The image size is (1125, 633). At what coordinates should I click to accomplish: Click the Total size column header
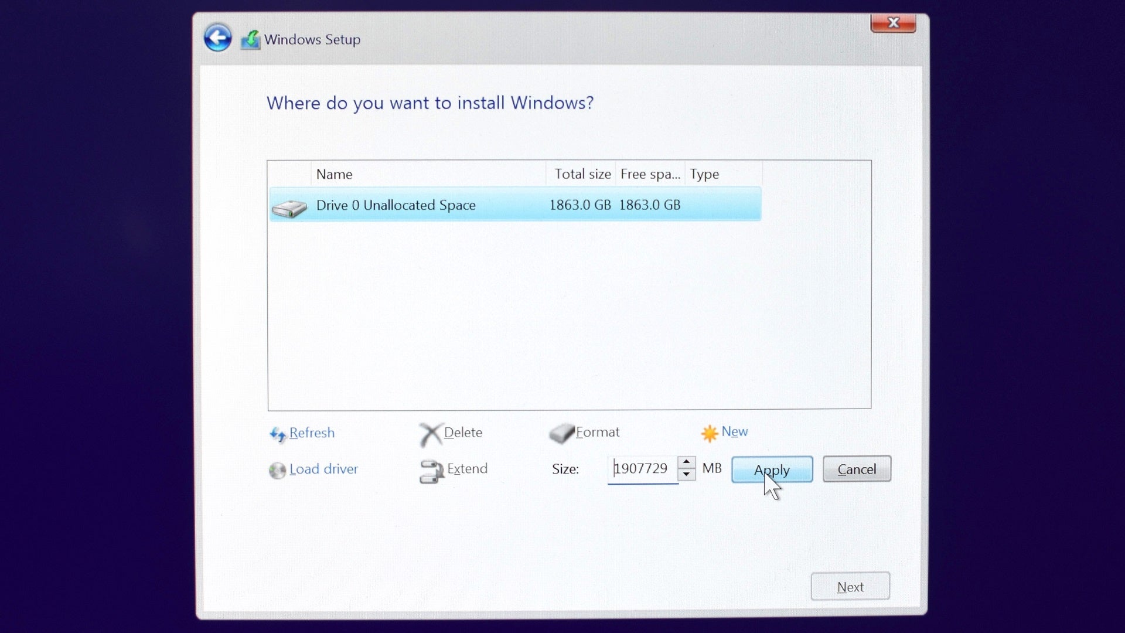coord(582,174)
